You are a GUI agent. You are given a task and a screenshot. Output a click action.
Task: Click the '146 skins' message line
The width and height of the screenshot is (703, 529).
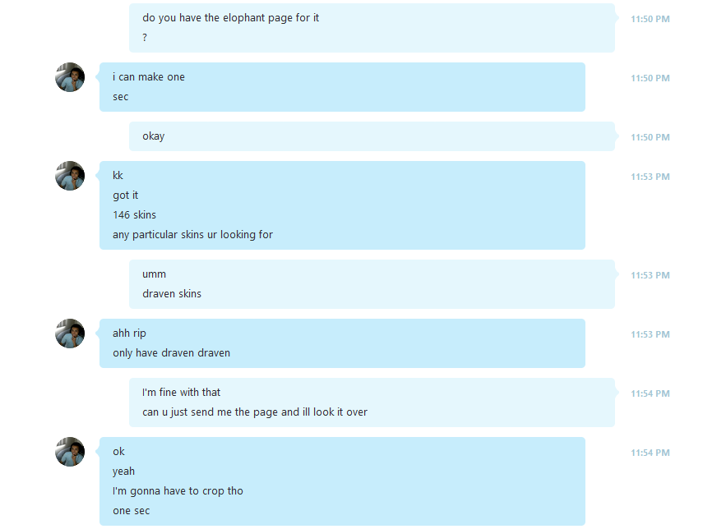[135, 215]
